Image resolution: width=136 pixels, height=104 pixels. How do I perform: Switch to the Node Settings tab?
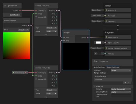click(99, 67)
